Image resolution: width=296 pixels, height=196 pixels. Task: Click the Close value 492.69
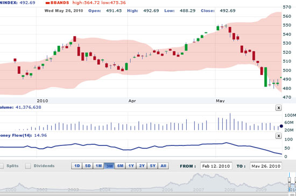(228, 11)
